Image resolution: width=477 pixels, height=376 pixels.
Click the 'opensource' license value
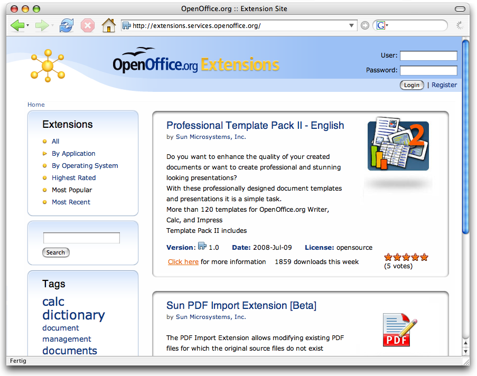click(354, 248)
